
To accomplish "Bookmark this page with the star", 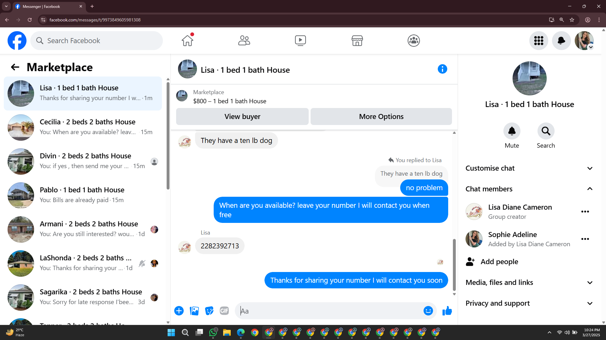I will click(572, 20).
